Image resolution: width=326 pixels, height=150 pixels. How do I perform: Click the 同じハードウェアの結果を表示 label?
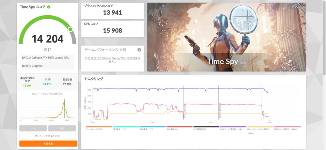pos(47,94)
